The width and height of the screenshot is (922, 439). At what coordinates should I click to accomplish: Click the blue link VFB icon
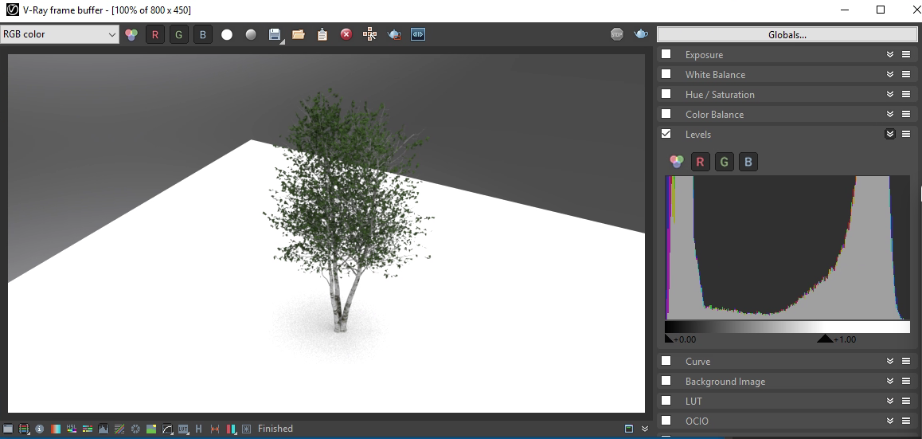(x=418, y=35)
